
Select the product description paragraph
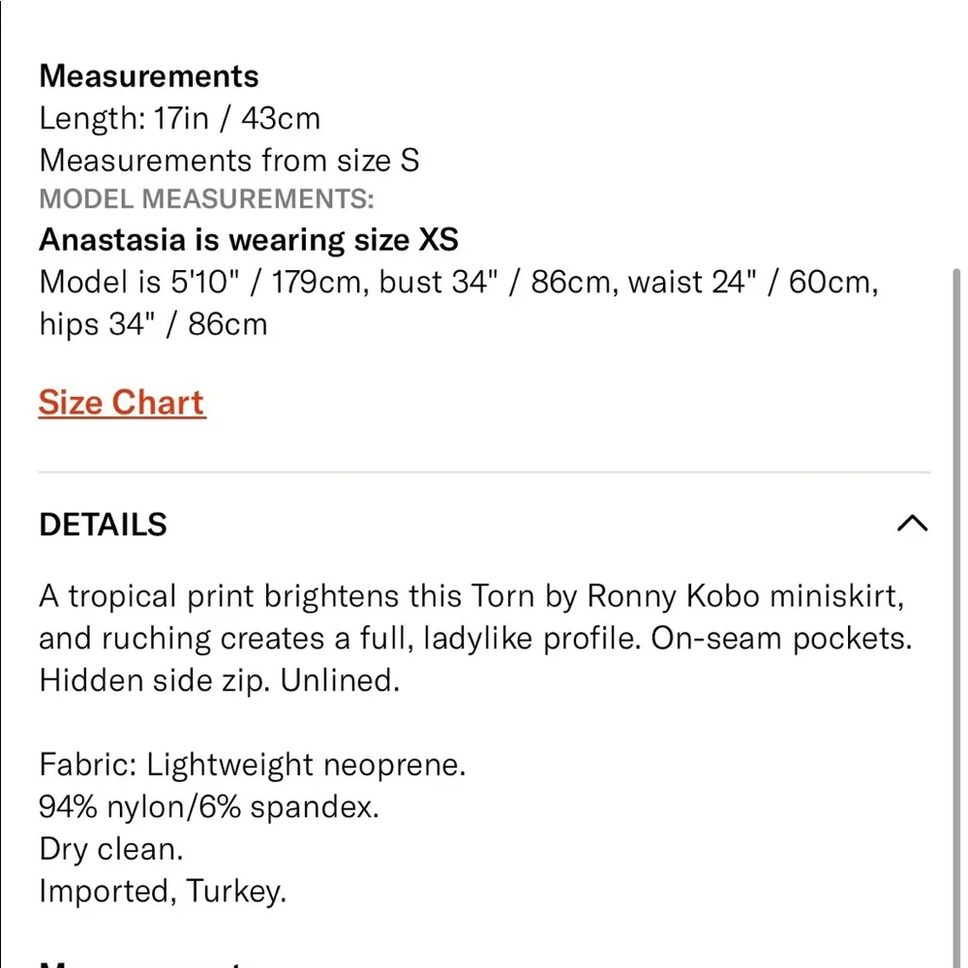click(x=474, y=638)
